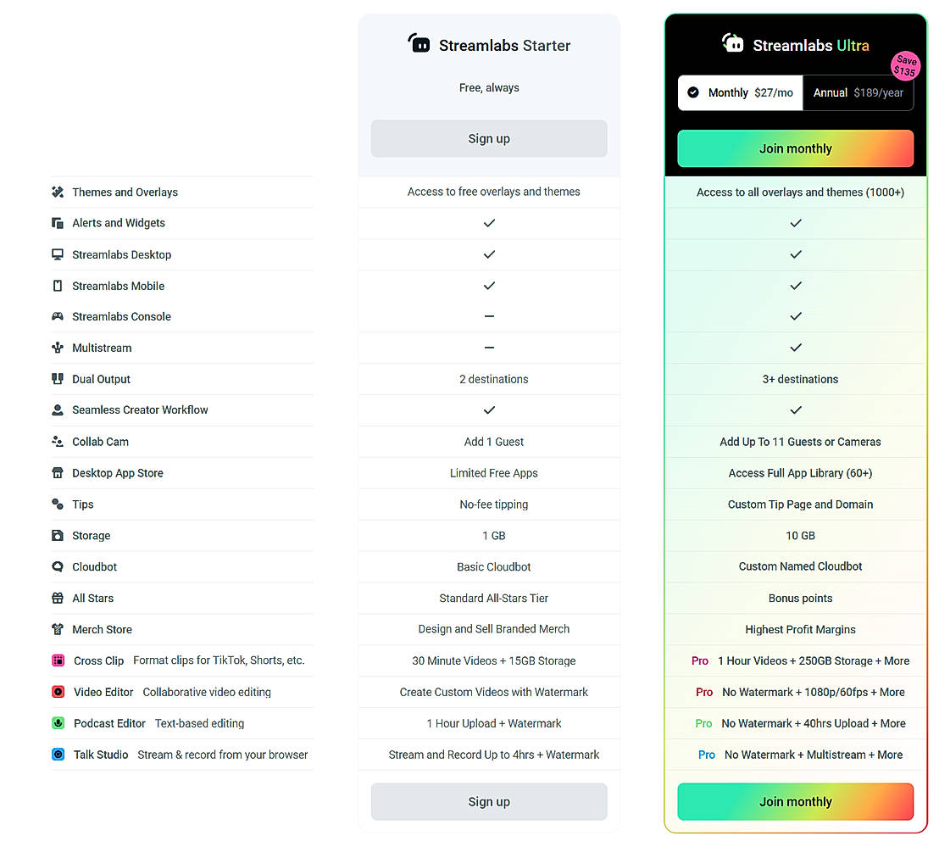Click the top Join monthly button
Image resolution: width=939 pixels, height=847 pixels.
(x=795, y=149)
